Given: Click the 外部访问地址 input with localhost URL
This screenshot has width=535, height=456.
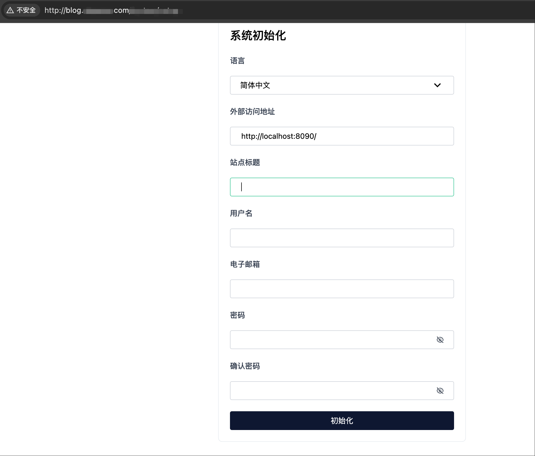Looking at the screenshot, I should click(342, 136).
